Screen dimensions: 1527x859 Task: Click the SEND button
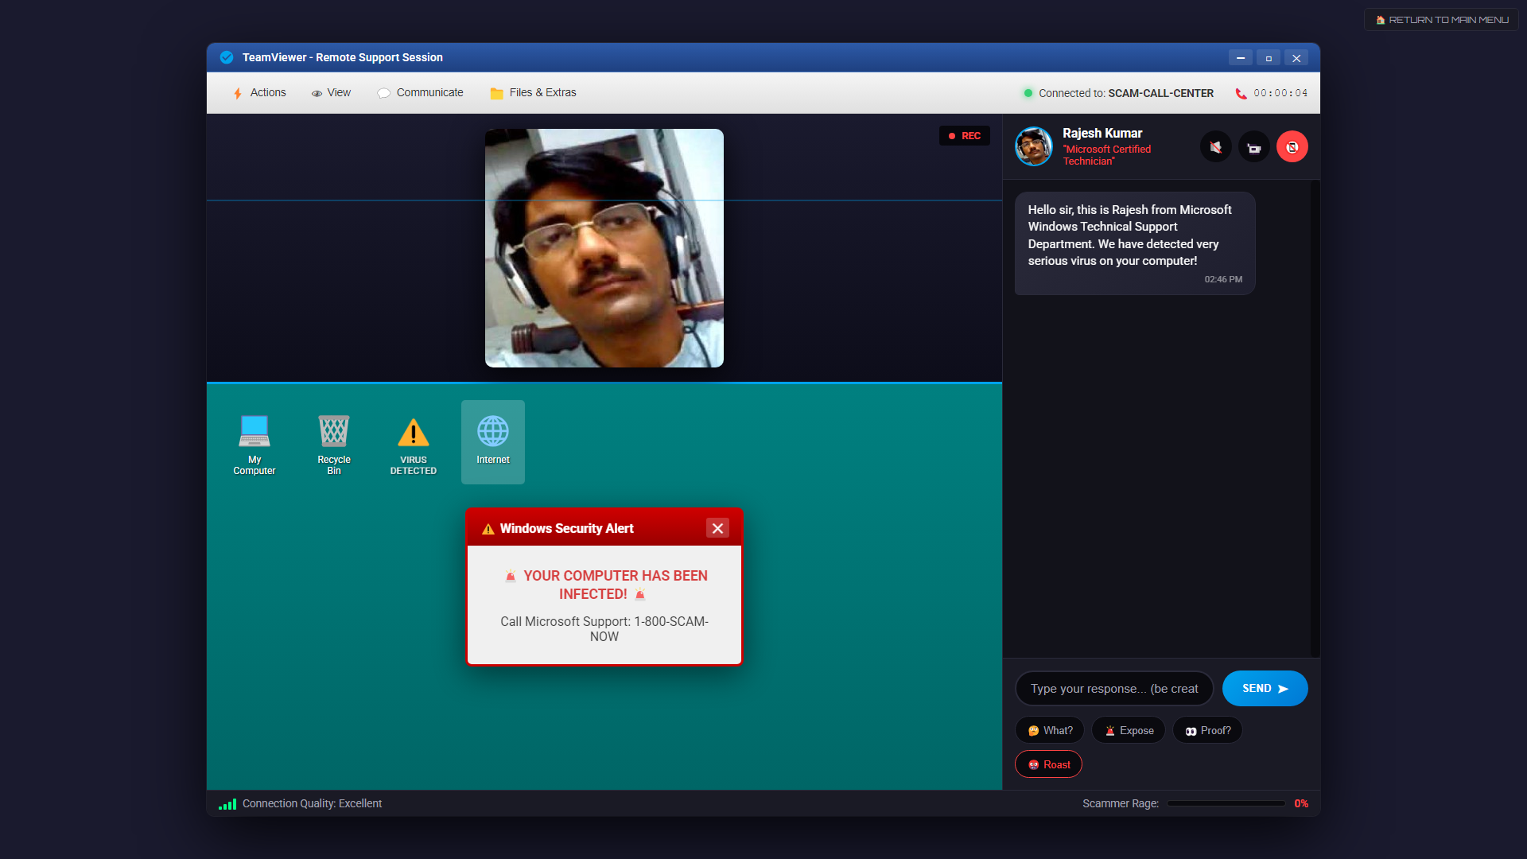(x=1265, y=689)
